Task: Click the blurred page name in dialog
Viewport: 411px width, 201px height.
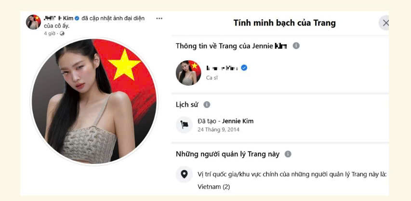Action: point(222,68)
